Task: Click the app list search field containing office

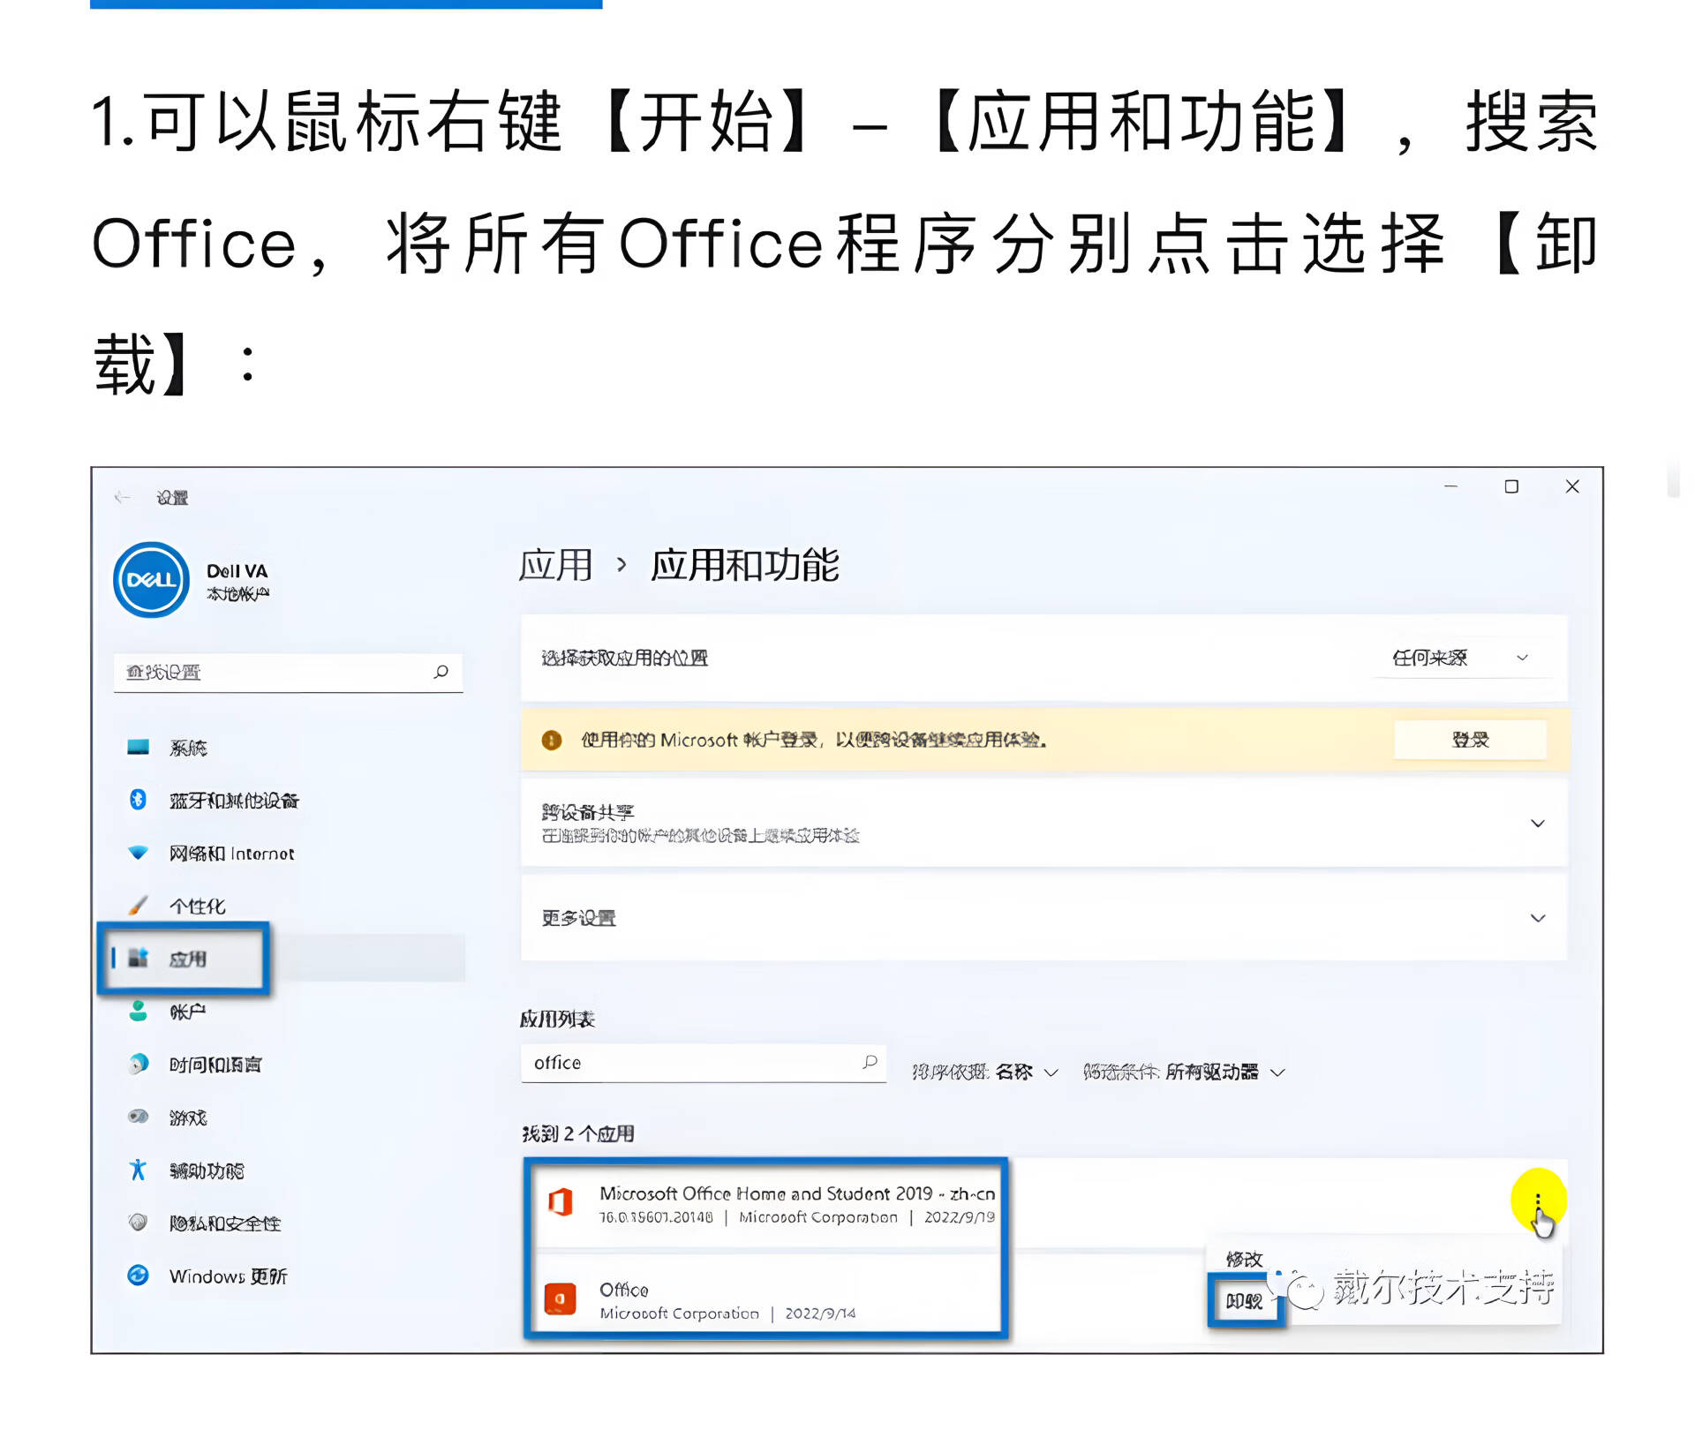Action: click(704, 1063)
